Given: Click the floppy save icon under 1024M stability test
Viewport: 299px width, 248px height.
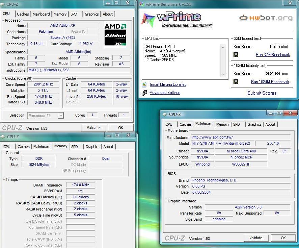Looking at the screenshot, I should [x=236, y=82].
